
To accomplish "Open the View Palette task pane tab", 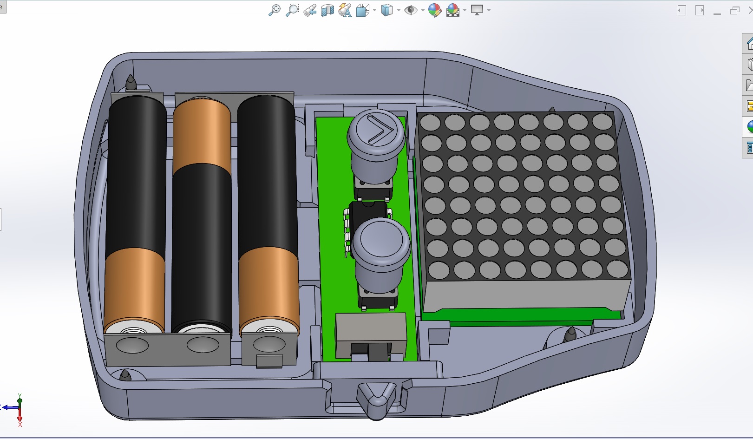I will click(x=748, y=106).
